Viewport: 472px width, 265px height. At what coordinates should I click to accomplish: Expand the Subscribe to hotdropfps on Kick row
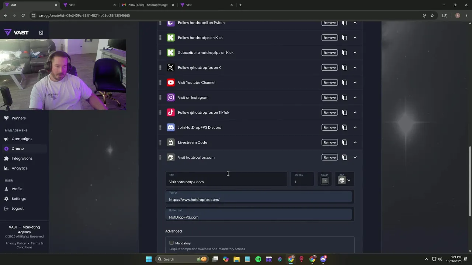point(355,53)
